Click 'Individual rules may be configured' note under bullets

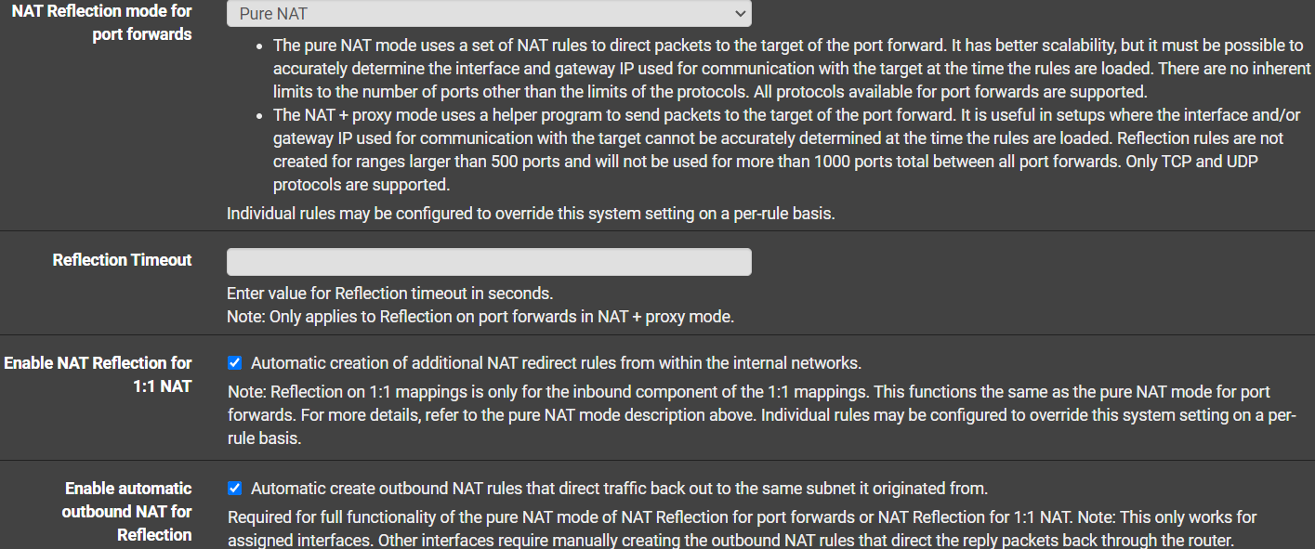coord(531,214)
